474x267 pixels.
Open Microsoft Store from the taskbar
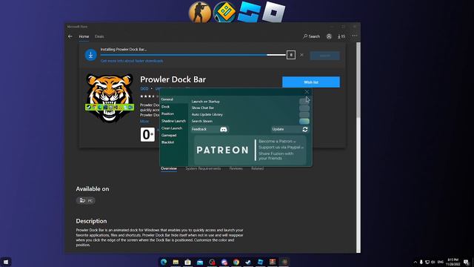pos(187,262)
